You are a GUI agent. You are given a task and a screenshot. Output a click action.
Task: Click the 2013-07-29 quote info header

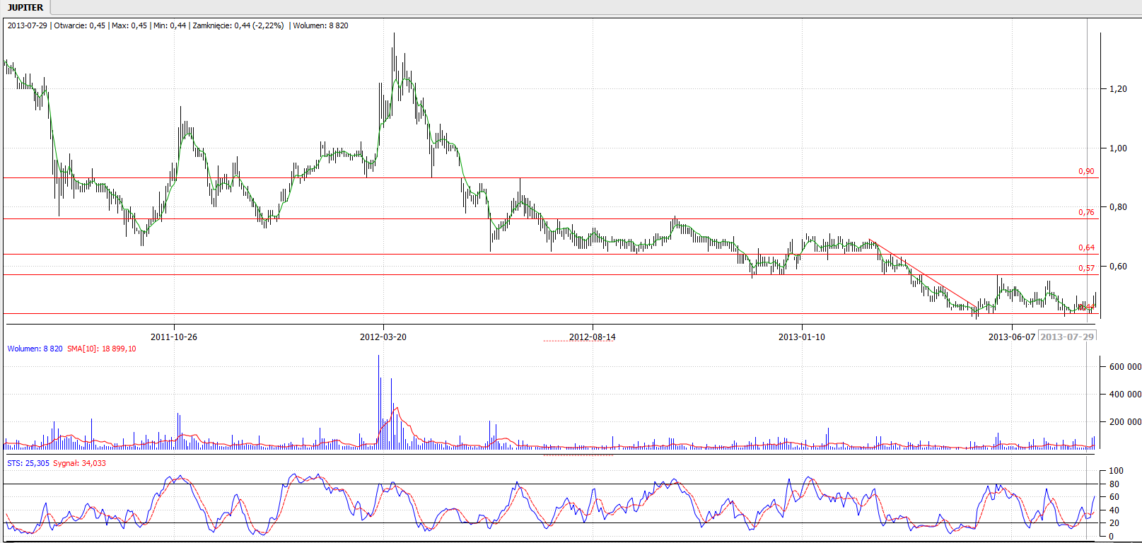click(177, 25)
